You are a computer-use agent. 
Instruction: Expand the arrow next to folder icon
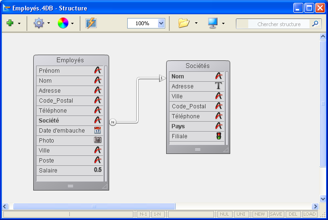click(x=196, y=23)
